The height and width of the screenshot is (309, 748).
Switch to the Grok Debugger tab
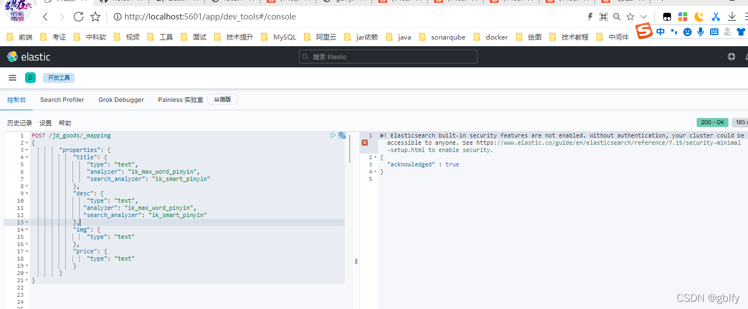[121, 100]
